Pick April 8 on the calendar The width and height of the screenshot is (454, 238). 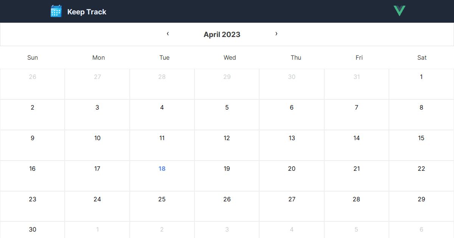coord(421,115)
